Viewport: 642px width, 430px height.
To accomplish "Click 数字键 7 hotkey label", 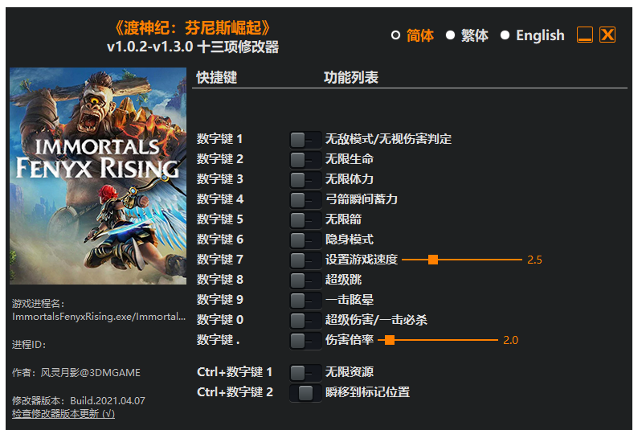I will (220, 260).
